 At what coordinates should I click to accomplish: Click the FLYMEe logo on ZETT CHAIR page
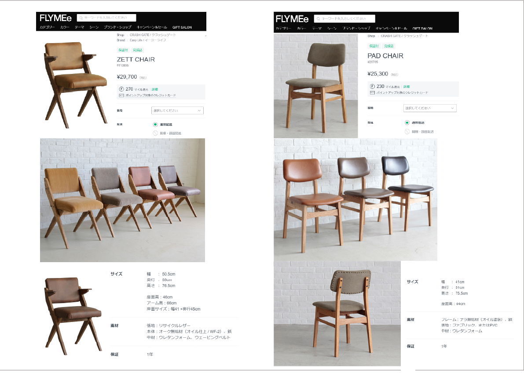55,18
